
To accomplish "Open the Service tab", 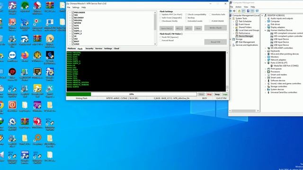I will (98, 49).
